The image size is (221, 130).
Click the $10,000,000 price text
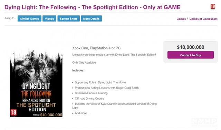coord(191,47)
